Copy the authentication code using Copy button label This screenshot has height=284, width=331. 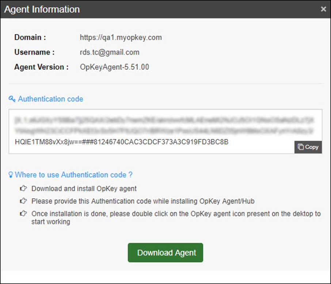click(312, 147)
